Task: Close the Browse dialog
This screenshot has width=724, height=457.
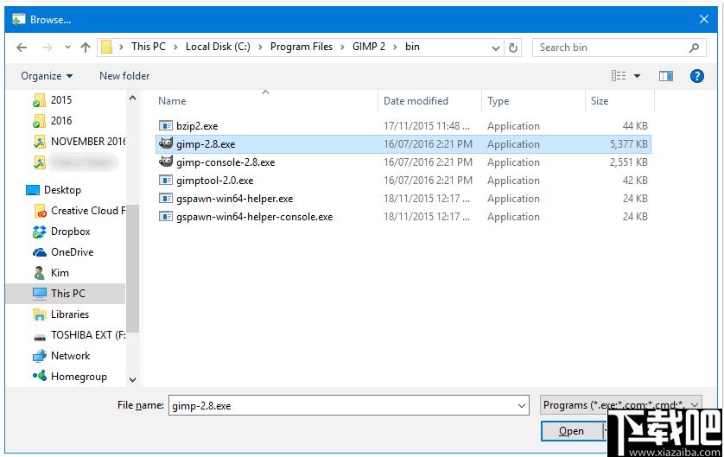Action: pyautogui.click(x=704, y=19)
